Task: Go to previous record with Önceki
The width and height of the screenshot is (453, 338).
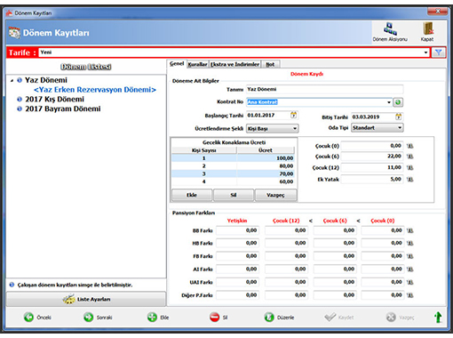Action: pos(37,318)
